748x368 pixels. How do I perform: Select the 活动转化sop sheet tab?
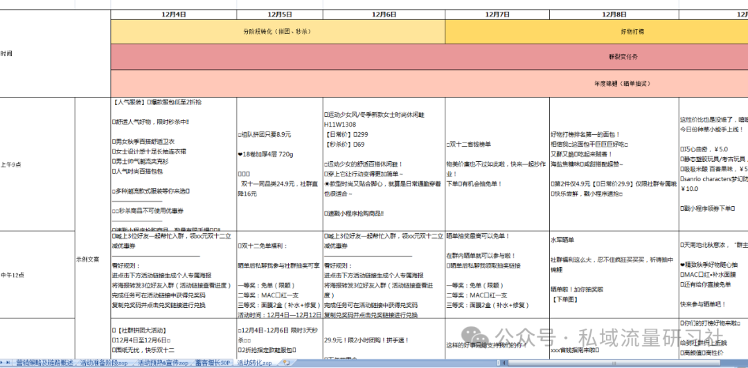tap(255, 363)
